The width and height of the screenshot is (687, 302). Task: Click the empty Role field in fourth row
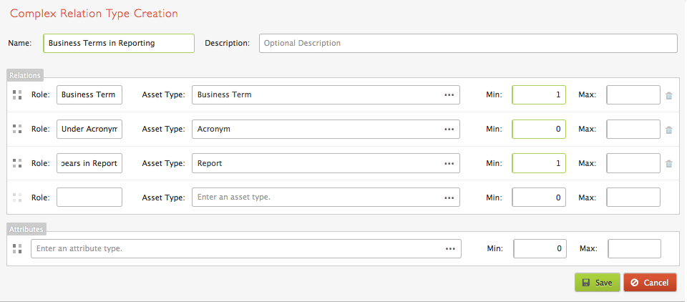point(89,198)
